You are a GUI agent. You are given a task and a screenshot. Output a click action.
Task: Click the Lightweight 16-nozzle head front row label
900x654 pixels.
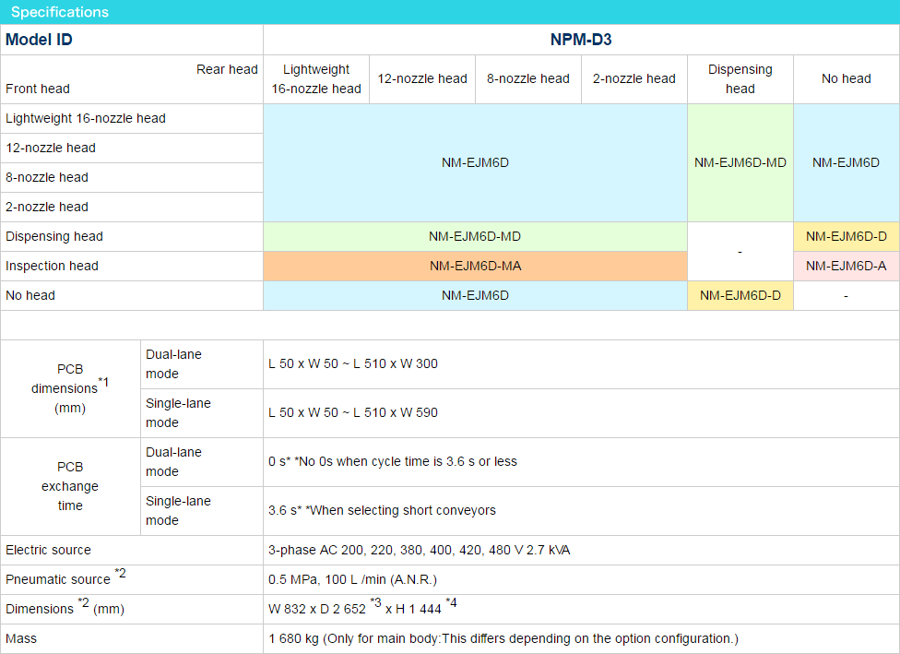pyautogui.click(x=86, y=118)
